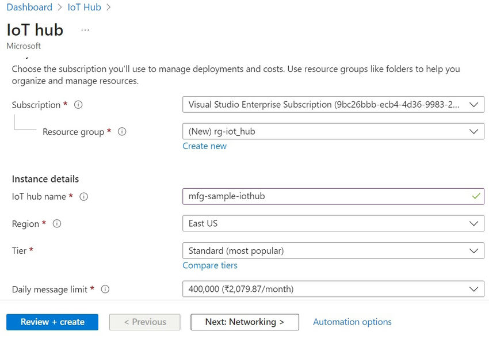Click Automation options link

click(x=352, y=322)
